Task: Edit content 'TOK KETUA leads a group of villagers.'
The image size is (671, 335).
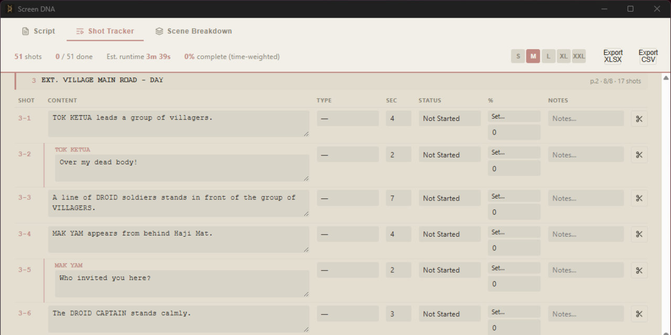Action: [x=179, y=124]
